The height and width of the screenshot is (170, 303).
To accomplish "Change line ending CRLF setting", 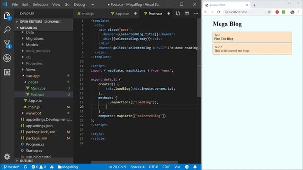I will pyautogui.click(x=166, y=167).
